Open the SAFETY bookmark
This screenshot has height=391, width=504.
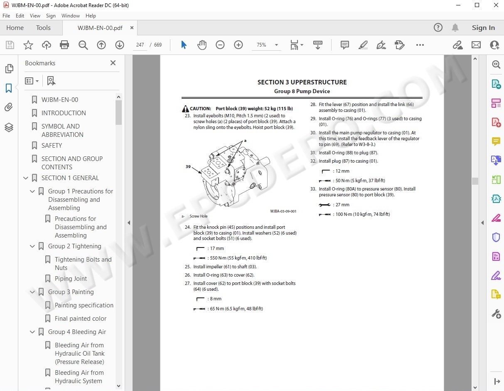52,146
